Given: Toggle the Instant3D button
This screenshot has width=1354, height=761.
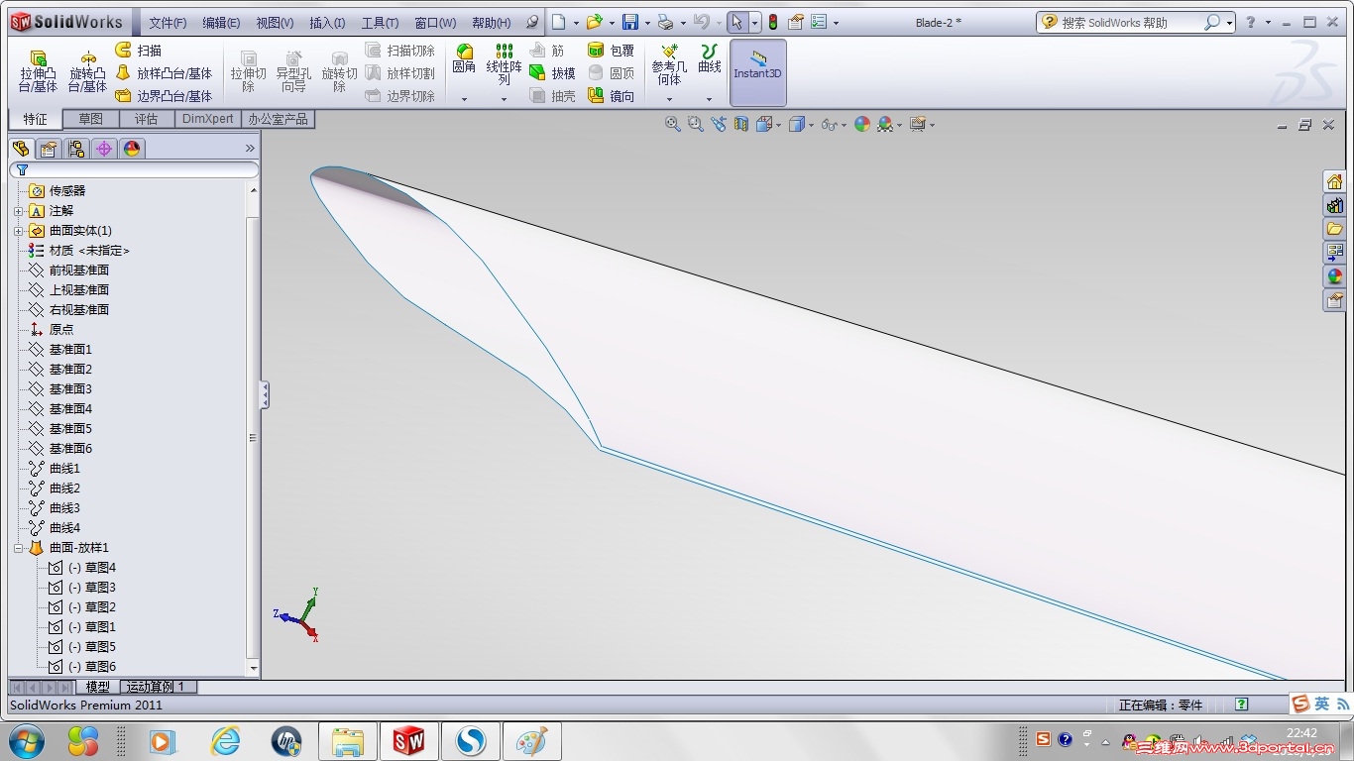Looking at the screenshot, I should (758, 72).
